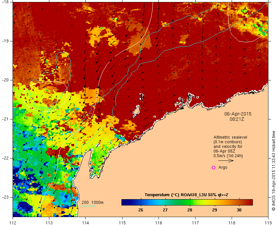Click the colorbar tick label 27
This screenshot has height=225, width=278.
(x=165, y=210)
